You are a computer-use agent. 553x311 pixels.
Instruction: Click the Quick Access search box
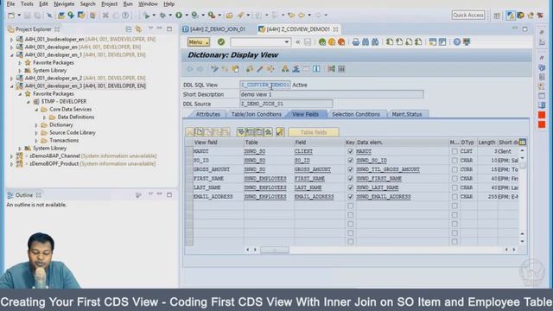[468, 16]
